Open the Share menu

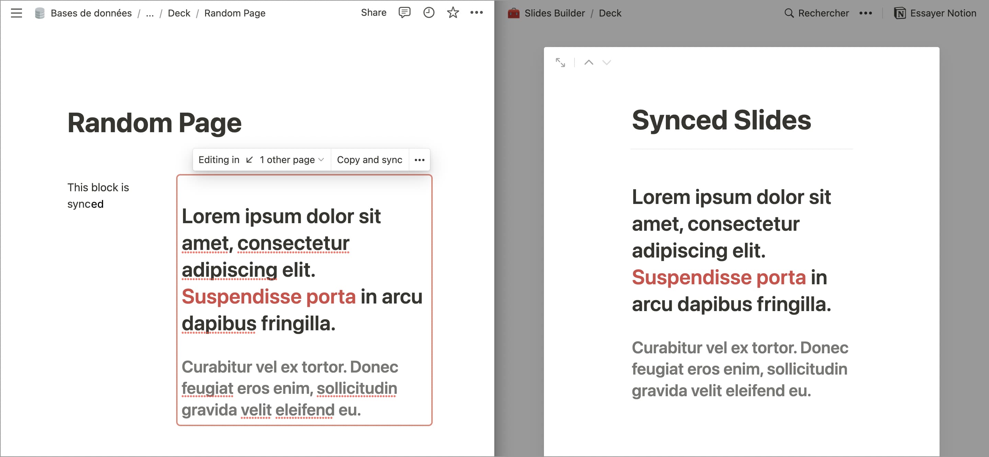point(374,13)
